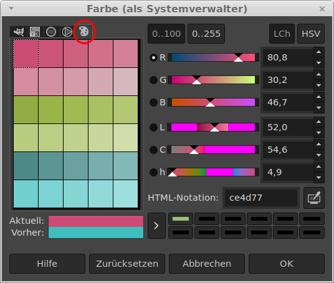Click the Aktuell current pink color bar

pos(96,221)
